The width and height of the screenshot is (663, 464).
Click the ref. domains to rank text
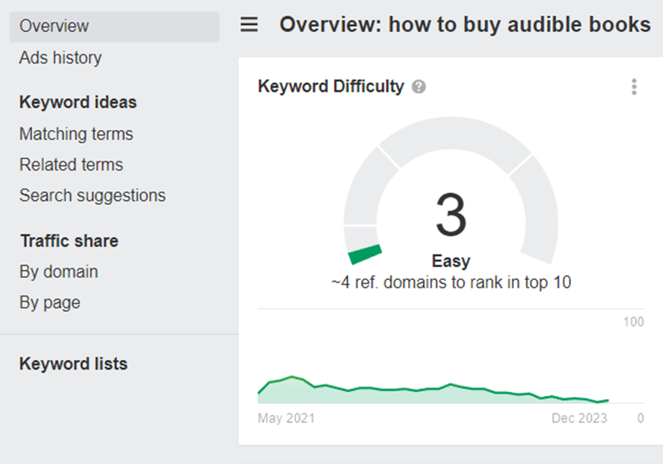coord(451,283)
